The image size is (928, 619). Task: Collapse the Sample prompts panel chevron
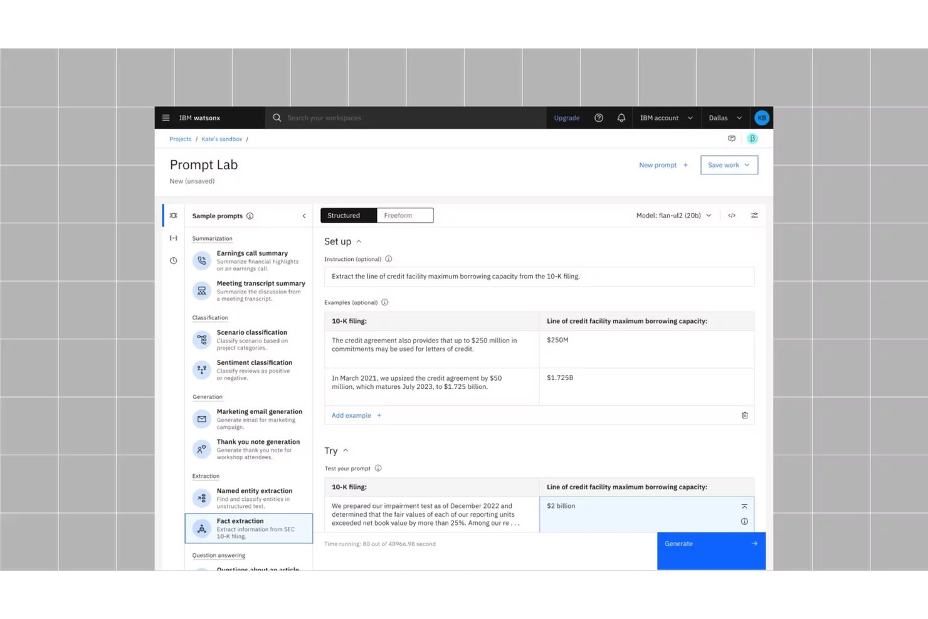click(x=304, y=216)
